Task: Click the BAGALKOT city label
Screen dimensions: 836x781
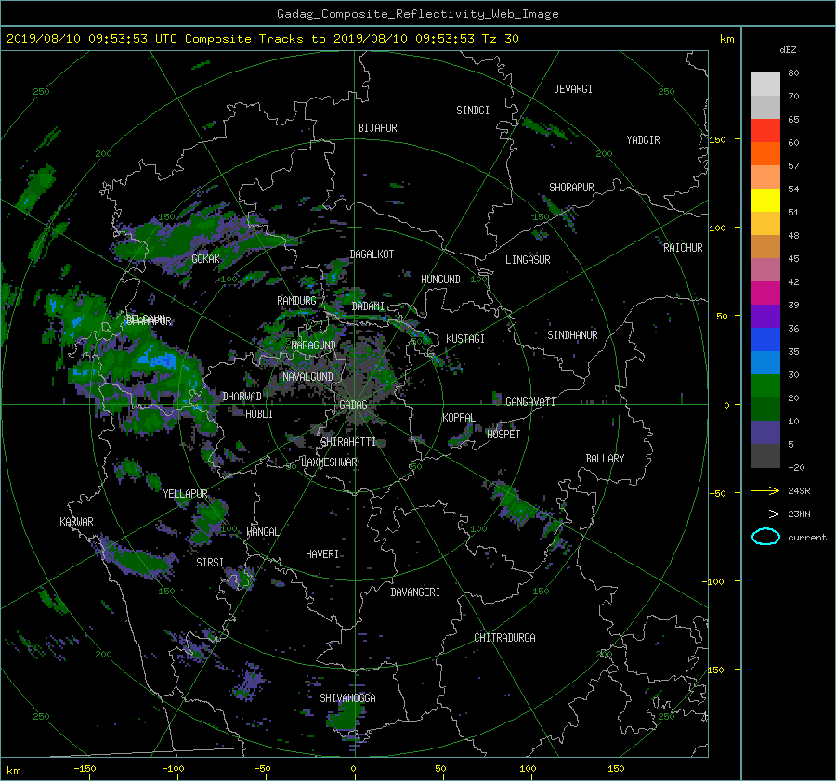Action: [372, 254]
